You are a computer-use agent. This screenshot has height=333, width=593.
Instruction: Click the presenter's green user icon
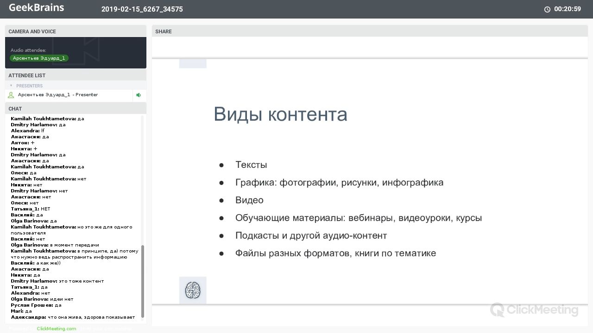(11, 95)
